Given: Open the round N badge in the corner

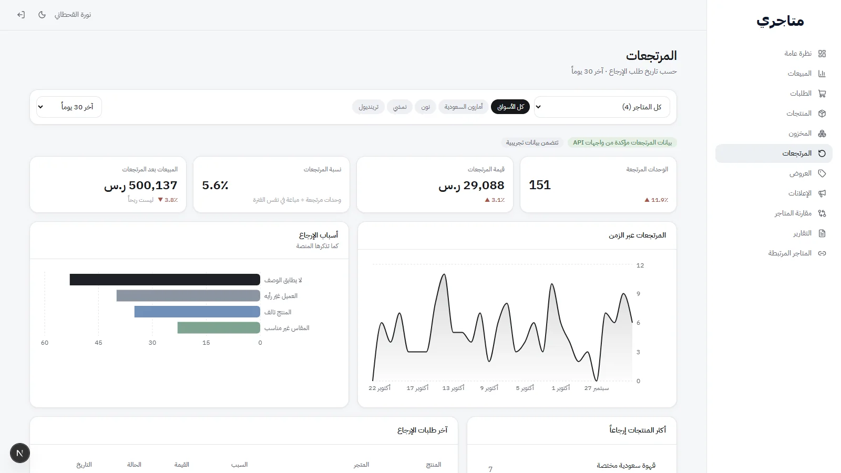Looking at the screenshot, I should coord(20,453).
